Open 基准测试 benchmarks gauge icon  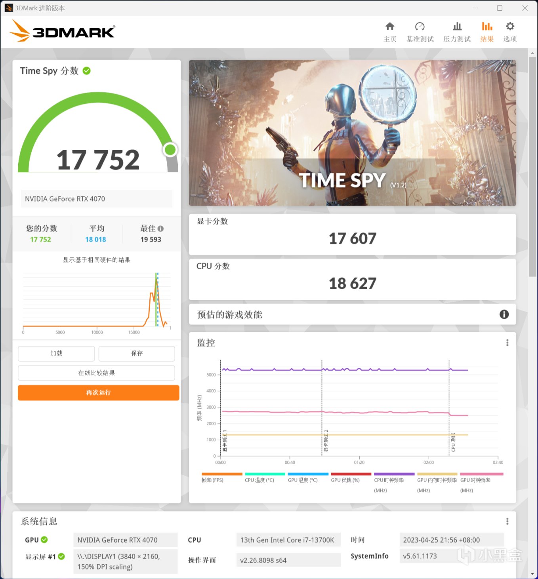click(x=420, y=27)
